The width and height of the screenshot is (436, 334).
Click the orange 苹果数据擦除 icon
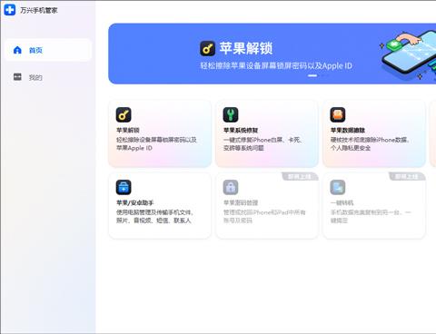pyautogui.click(x=338, y=114)
